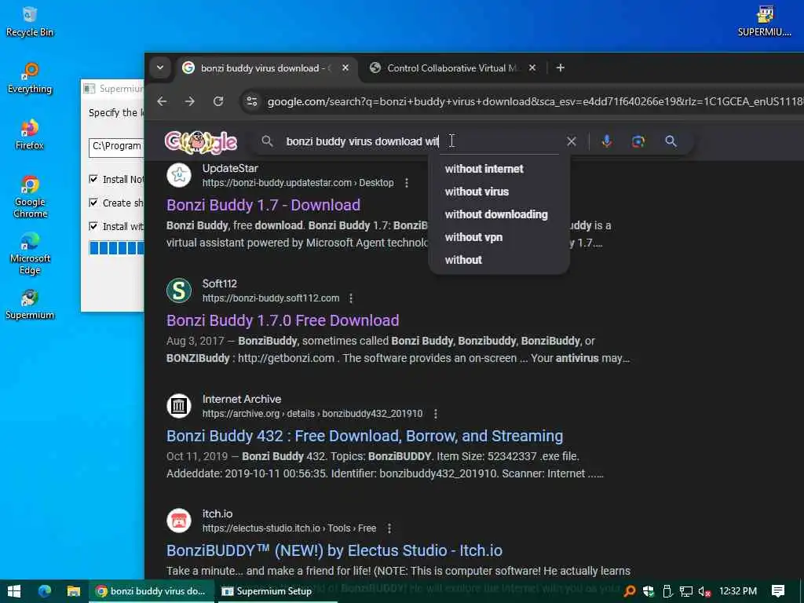Image resolution: width=804 pixels, height=603 pixels.
Task: Reload the current Google page
Action: [x=218, y=101]
